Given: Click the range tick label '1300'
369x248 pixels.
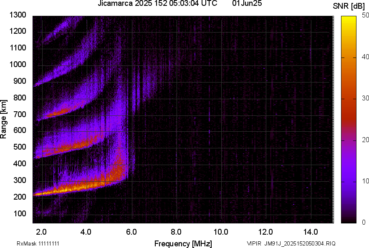Looking at the screenshot, I should pos(18,15).
